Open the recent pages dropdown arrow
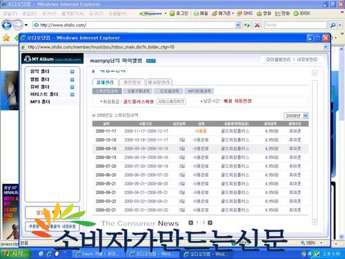Viewport: 345px width, 259px height. (26, 25)
